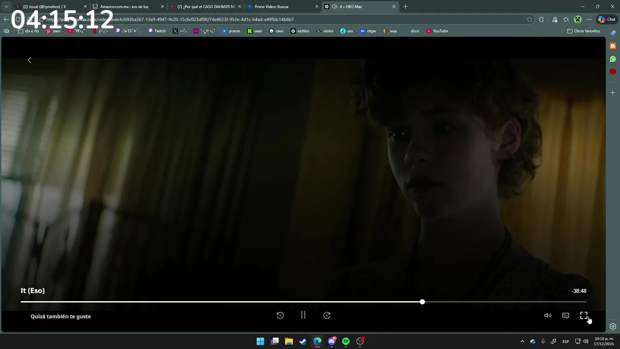This screenshot has height=349, width=620.
Task: Open system volume control in tray
Action: click(586, 341)
